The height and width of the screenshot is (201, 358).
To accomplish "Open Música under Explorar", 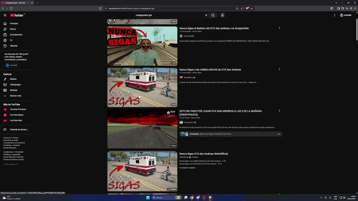I will pyautogui.click(x=13, y=79).
